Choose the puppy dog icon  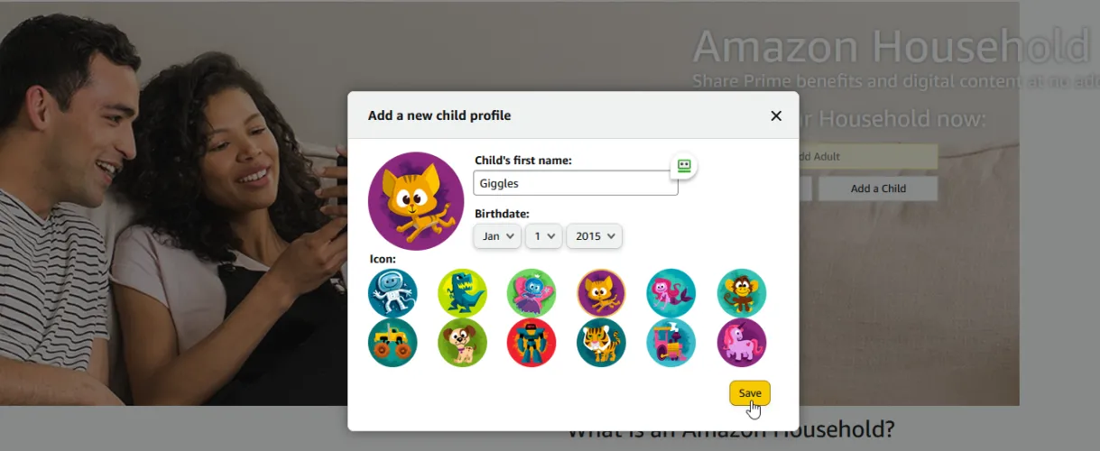[x=462, y=343]
